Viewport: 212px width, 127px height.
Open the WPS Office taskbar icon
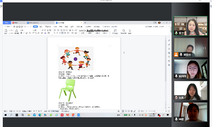pyautogui.click(x=67, y=115)
